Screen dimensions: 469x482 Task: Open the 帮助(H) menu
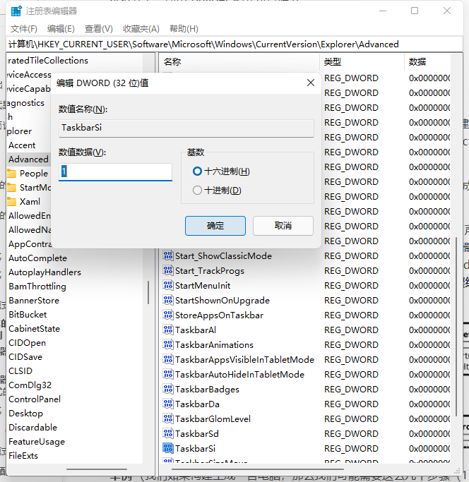pyautogui.click(x=184, y=29)
